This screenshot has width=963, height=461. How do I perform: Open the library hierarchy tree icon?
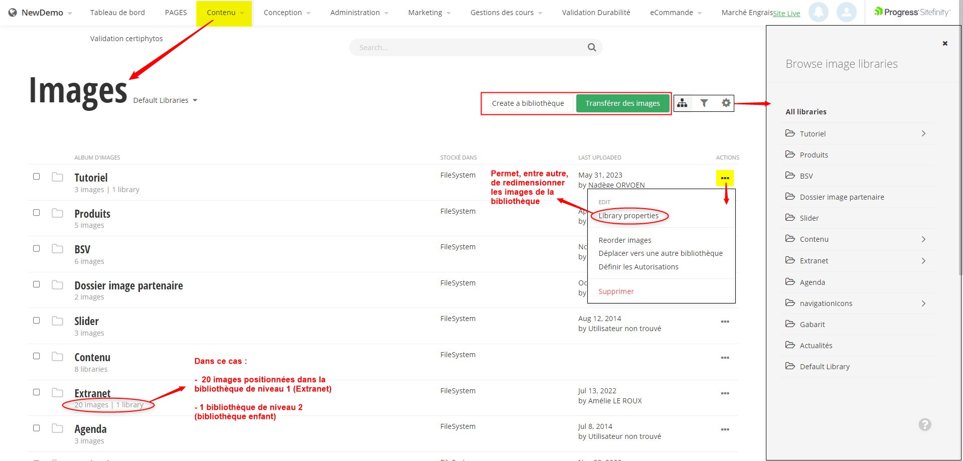pos(682,103)
